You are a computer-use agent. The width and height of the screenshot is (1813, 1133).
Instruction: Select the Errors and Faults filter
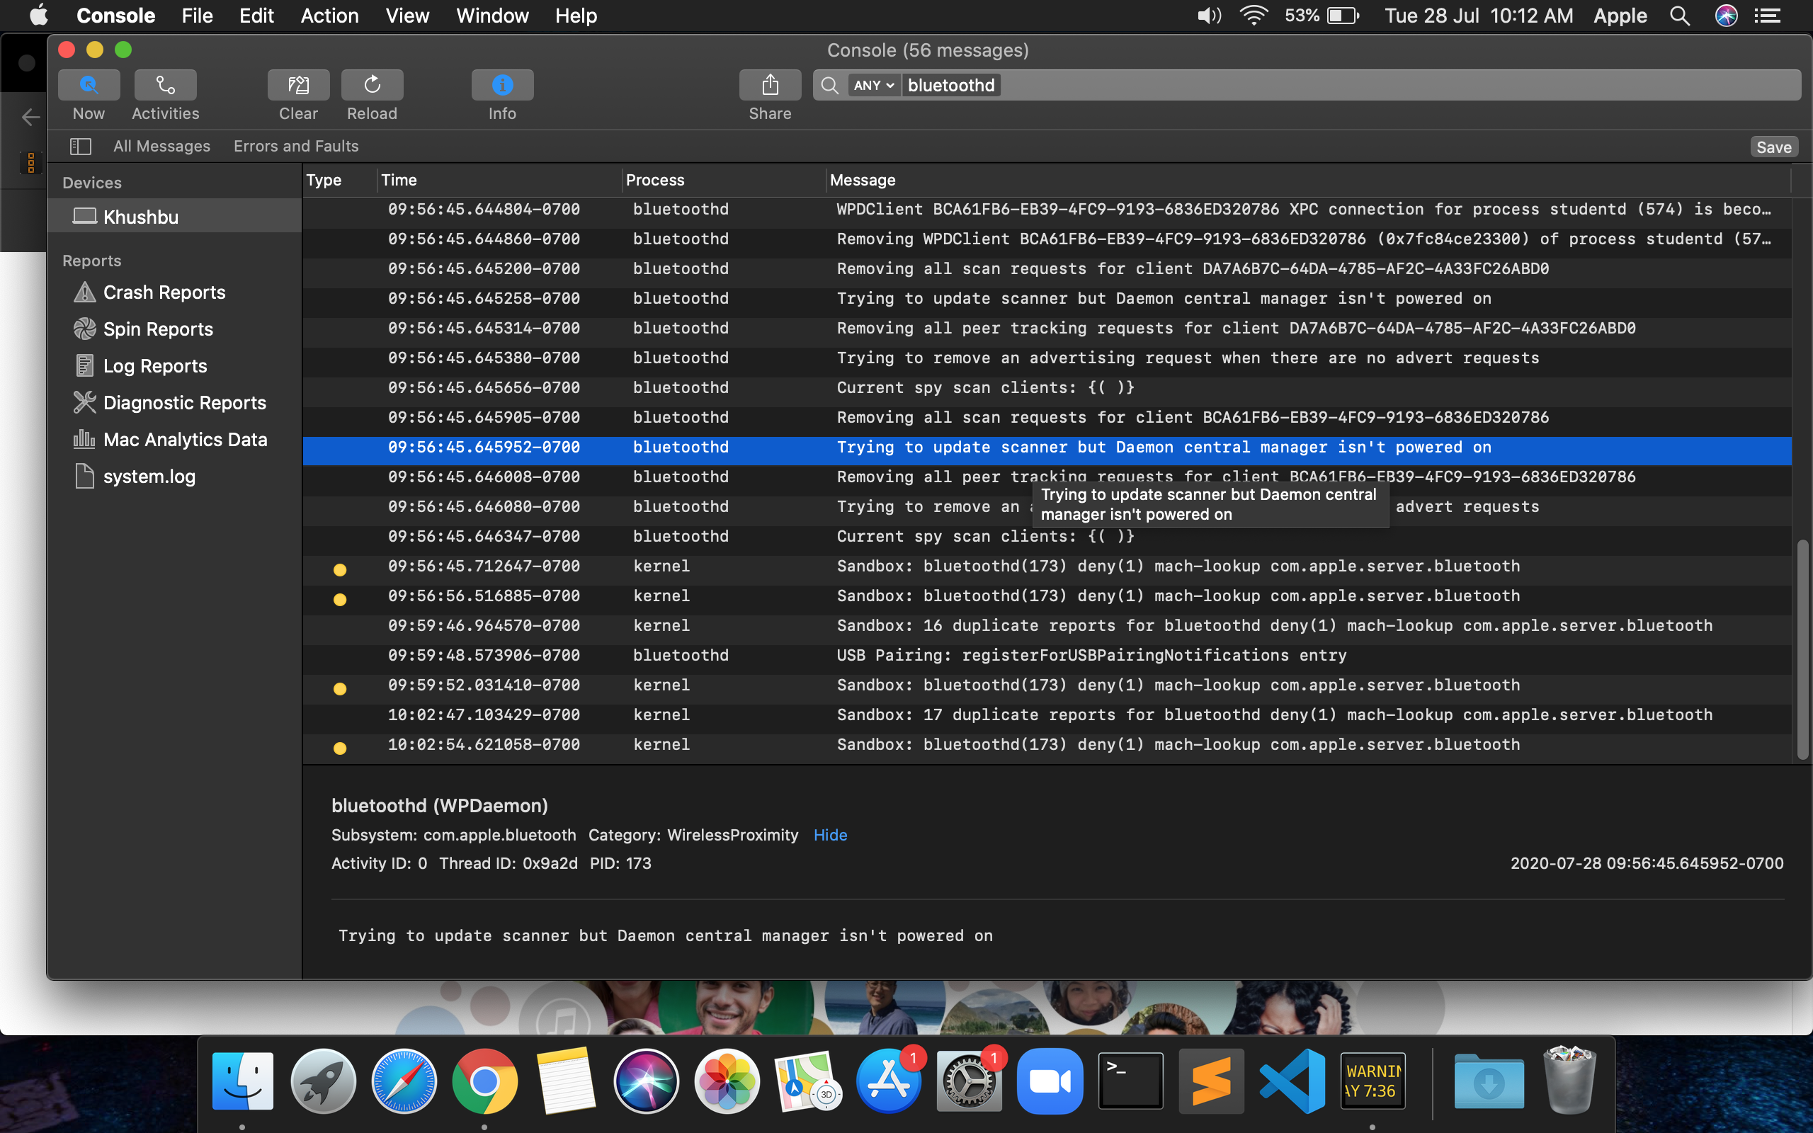click(x=296, y=146)
